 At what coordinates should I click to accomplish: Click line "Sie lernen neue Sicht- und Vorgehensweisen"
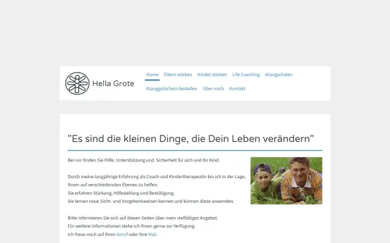(x=151, y=201)
